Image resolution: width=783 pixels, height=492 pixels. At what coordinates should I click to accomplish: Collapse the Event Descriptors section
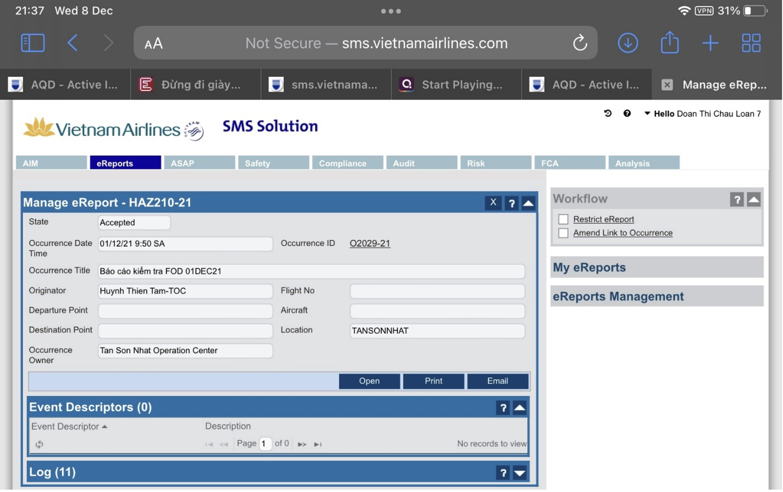520,408
